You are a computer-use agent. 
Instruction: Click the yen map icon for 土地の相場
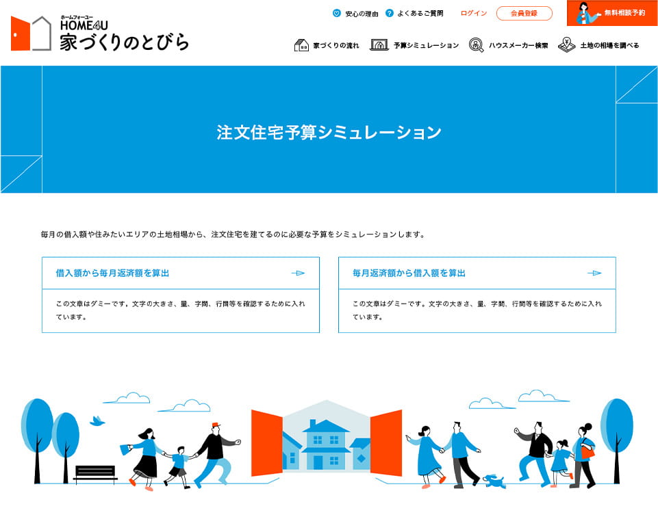point(566,45)
